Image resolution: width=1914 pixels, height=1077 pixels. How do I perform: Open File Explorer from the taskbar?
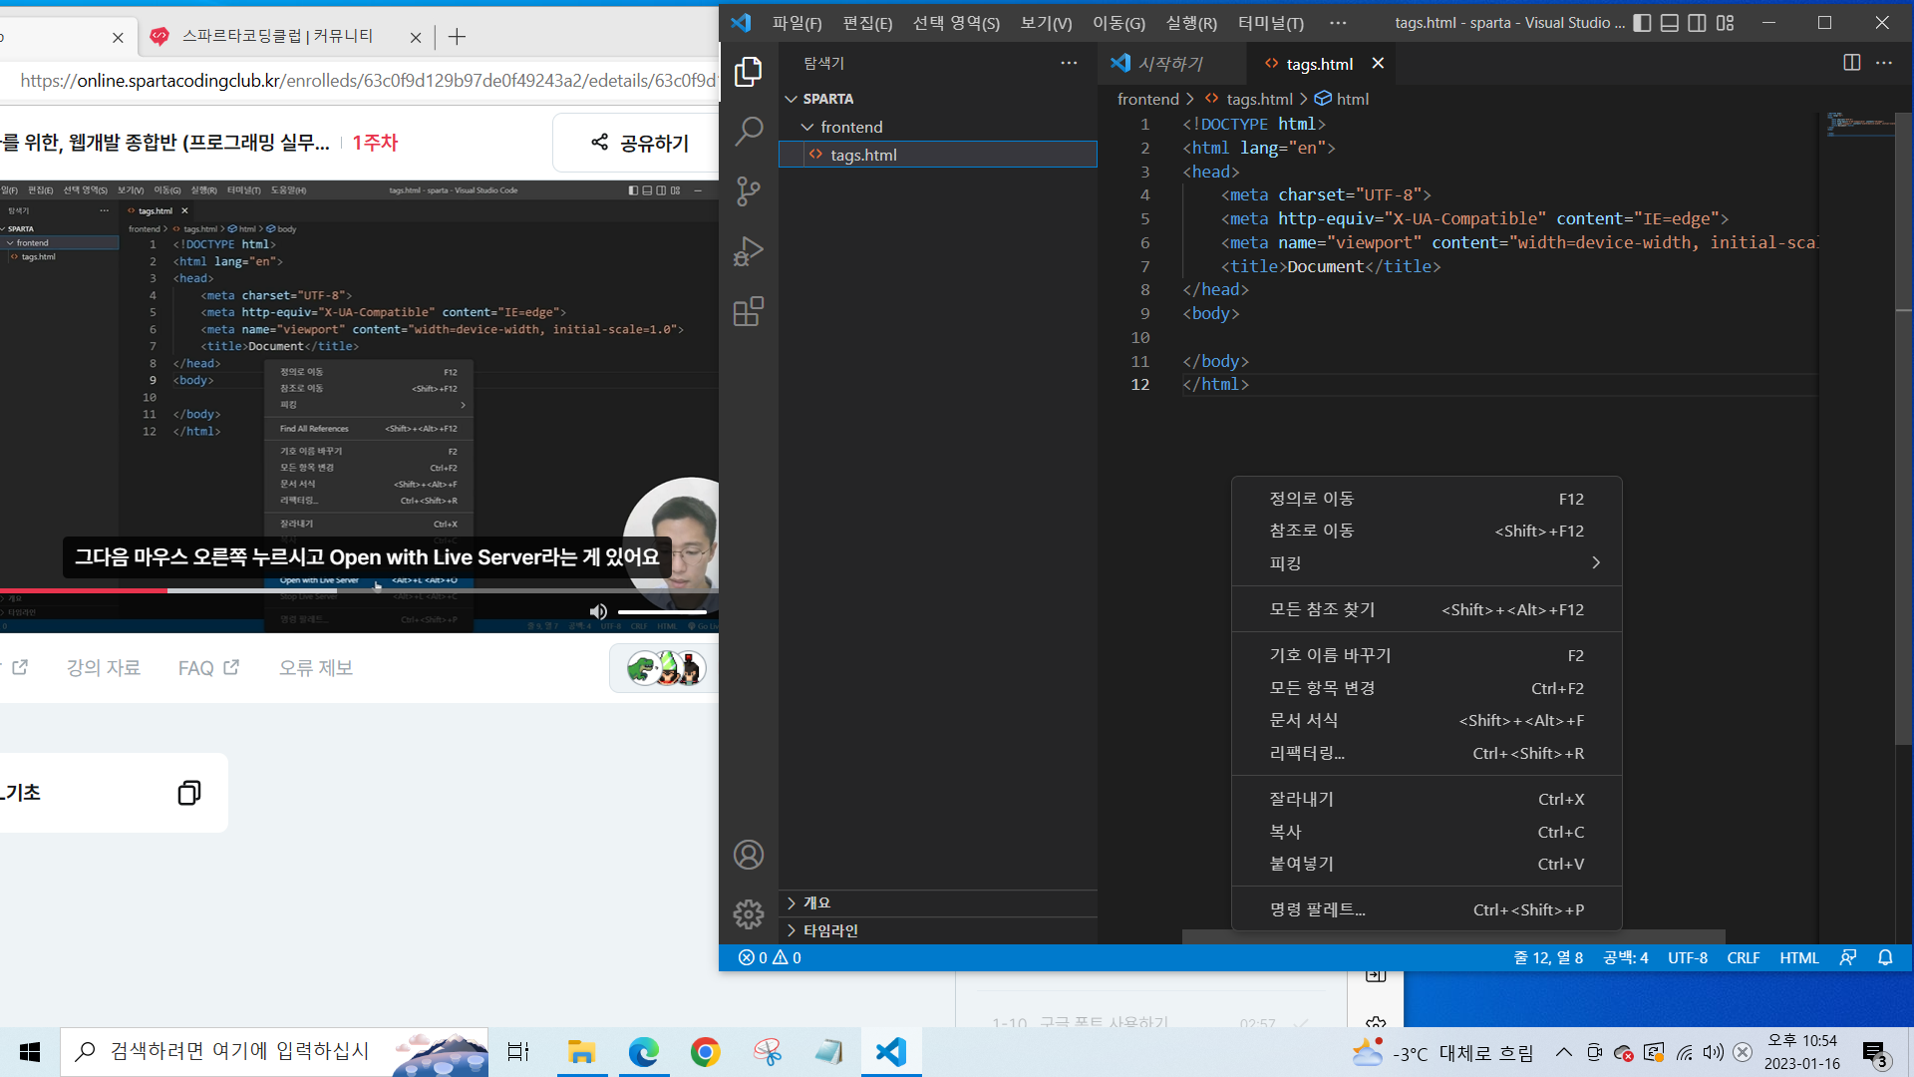pyautogui.click(x=581, y=1051)
